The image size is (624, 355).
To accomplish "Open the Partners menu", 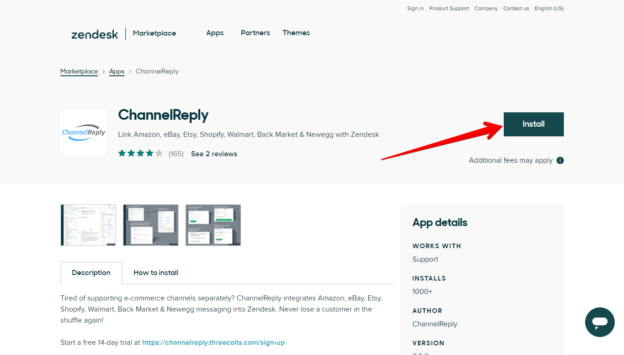I will (255, 33).
